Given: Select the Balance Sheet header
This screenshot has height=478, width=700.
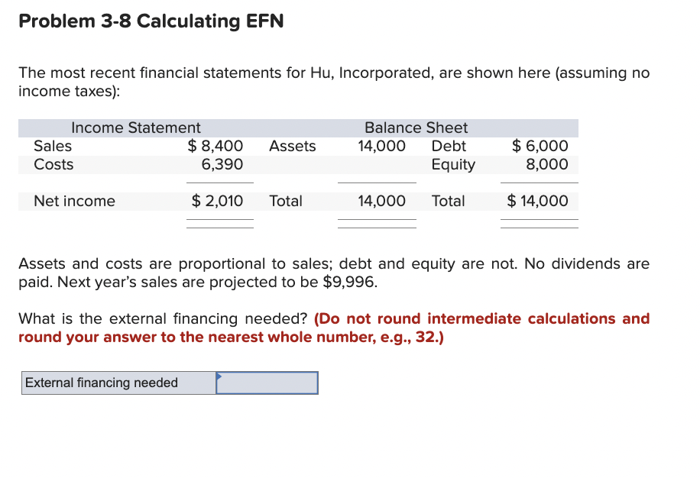Looking at the screenshot, I should [416, 128].
